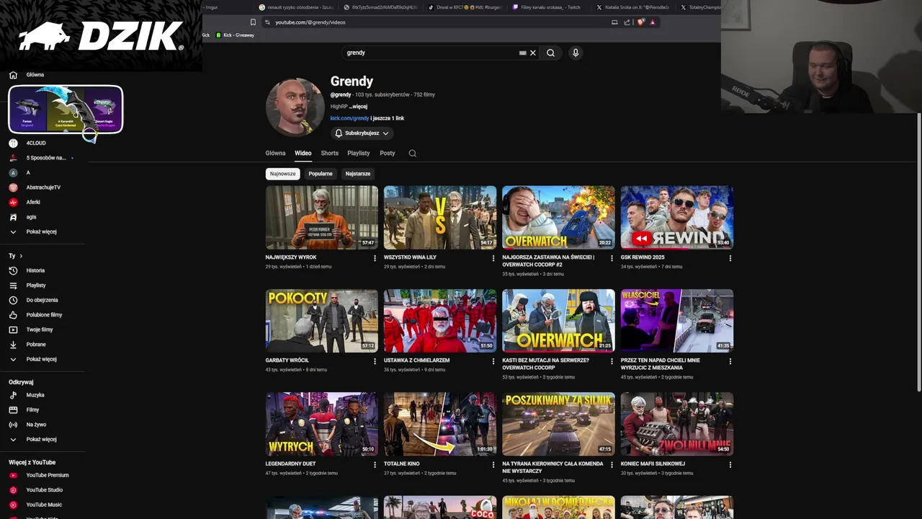Screen dimensions: 922x519
Task: Switch to the Posty channel tab
Action: click(388, 153)
